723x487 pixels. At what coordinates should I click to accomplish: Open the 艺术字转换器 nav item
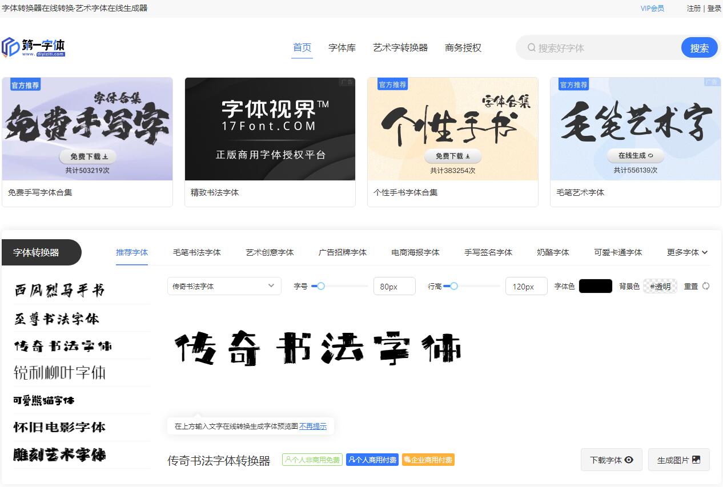pyautogui.click(x=400, y=48)
